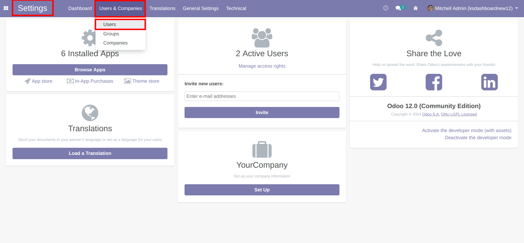Click the clock activities icon

386,8
